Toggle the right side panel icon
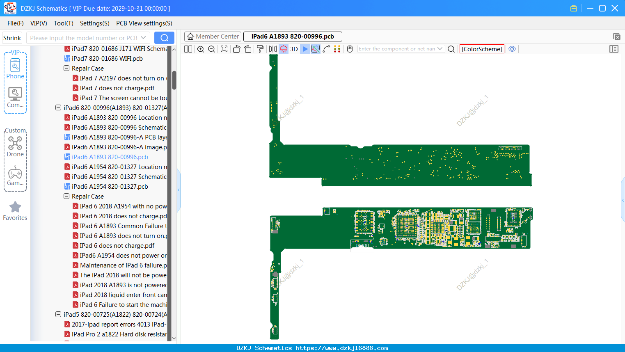This screenshot has height=352, width=625. (x=614, y=49)
